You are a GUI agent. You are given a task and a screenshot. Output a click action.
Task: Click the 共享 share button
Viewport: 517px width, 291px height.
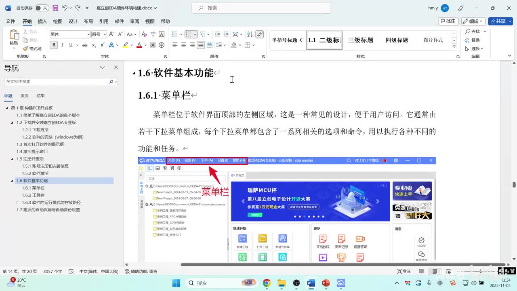click(500, 21)
